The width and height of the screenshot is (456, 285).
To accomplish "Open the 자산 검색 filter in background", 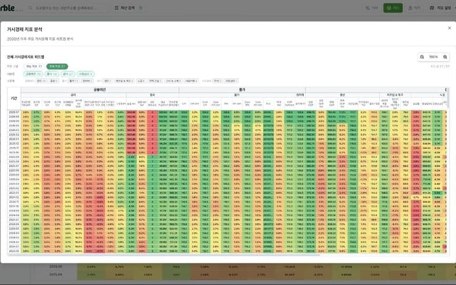I will tap(128, 8).
